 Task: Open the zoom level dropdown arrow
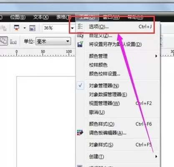click(x=72, y=28)
